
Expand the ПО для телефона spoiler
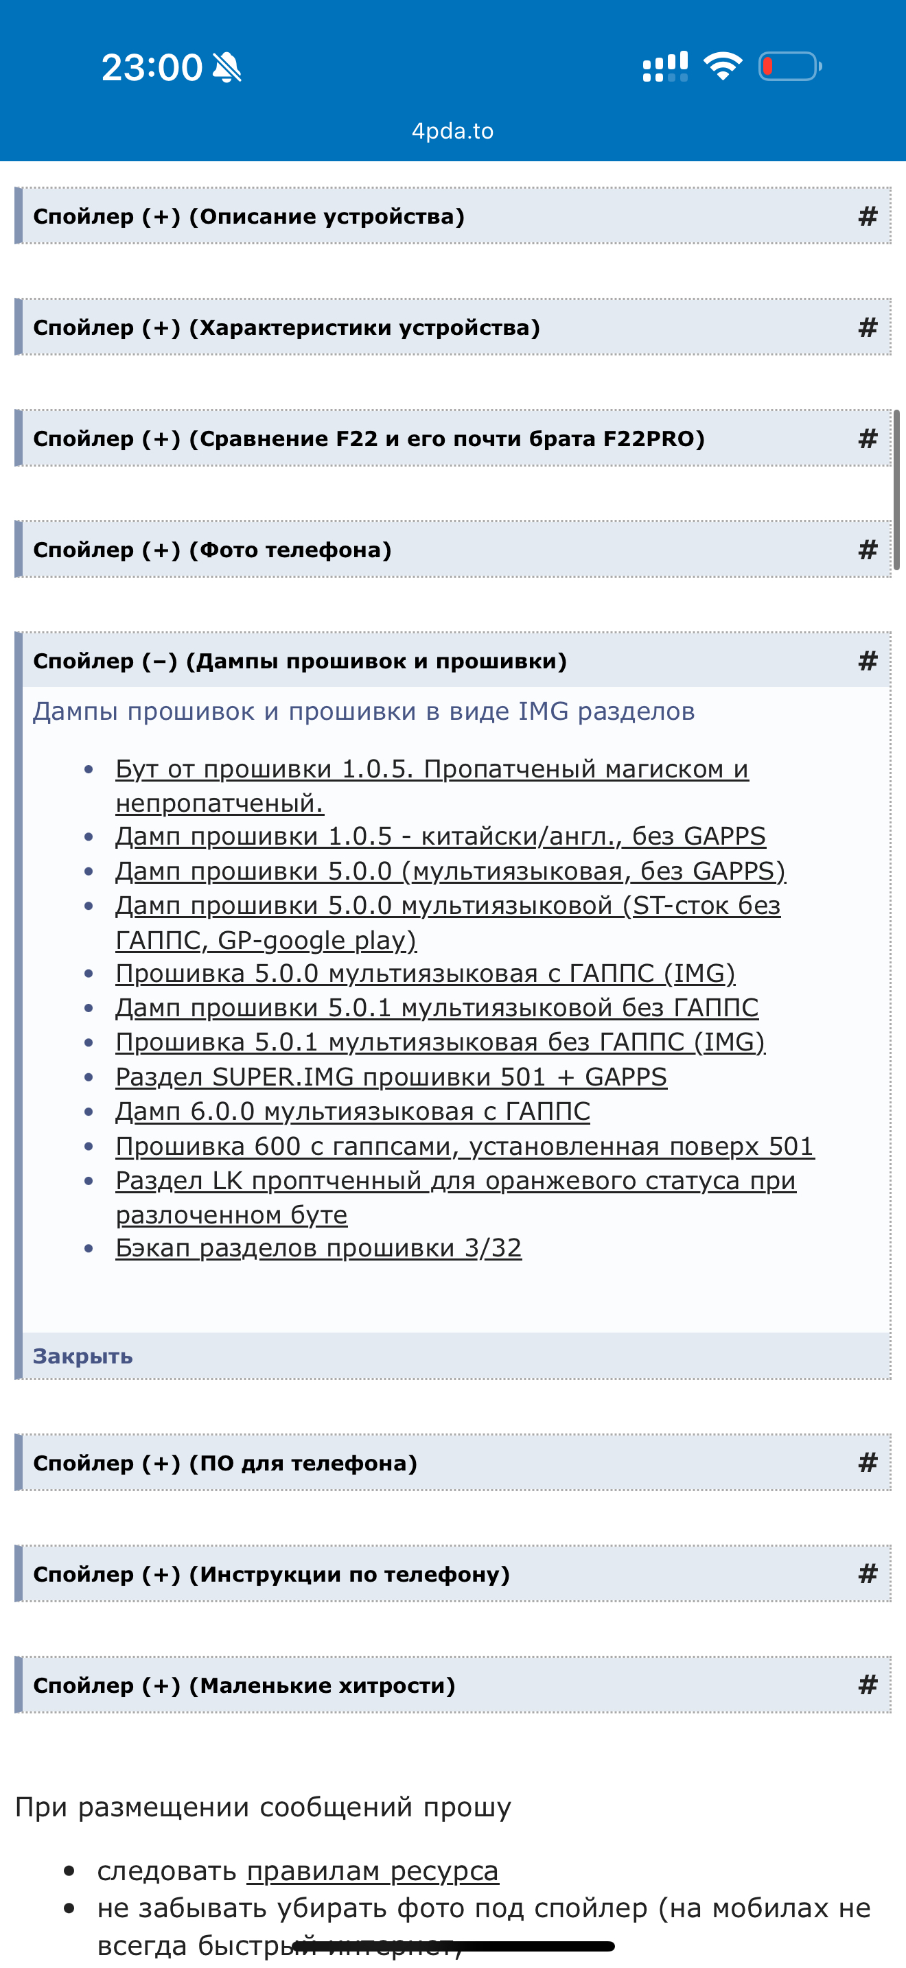coord(225,1463)
